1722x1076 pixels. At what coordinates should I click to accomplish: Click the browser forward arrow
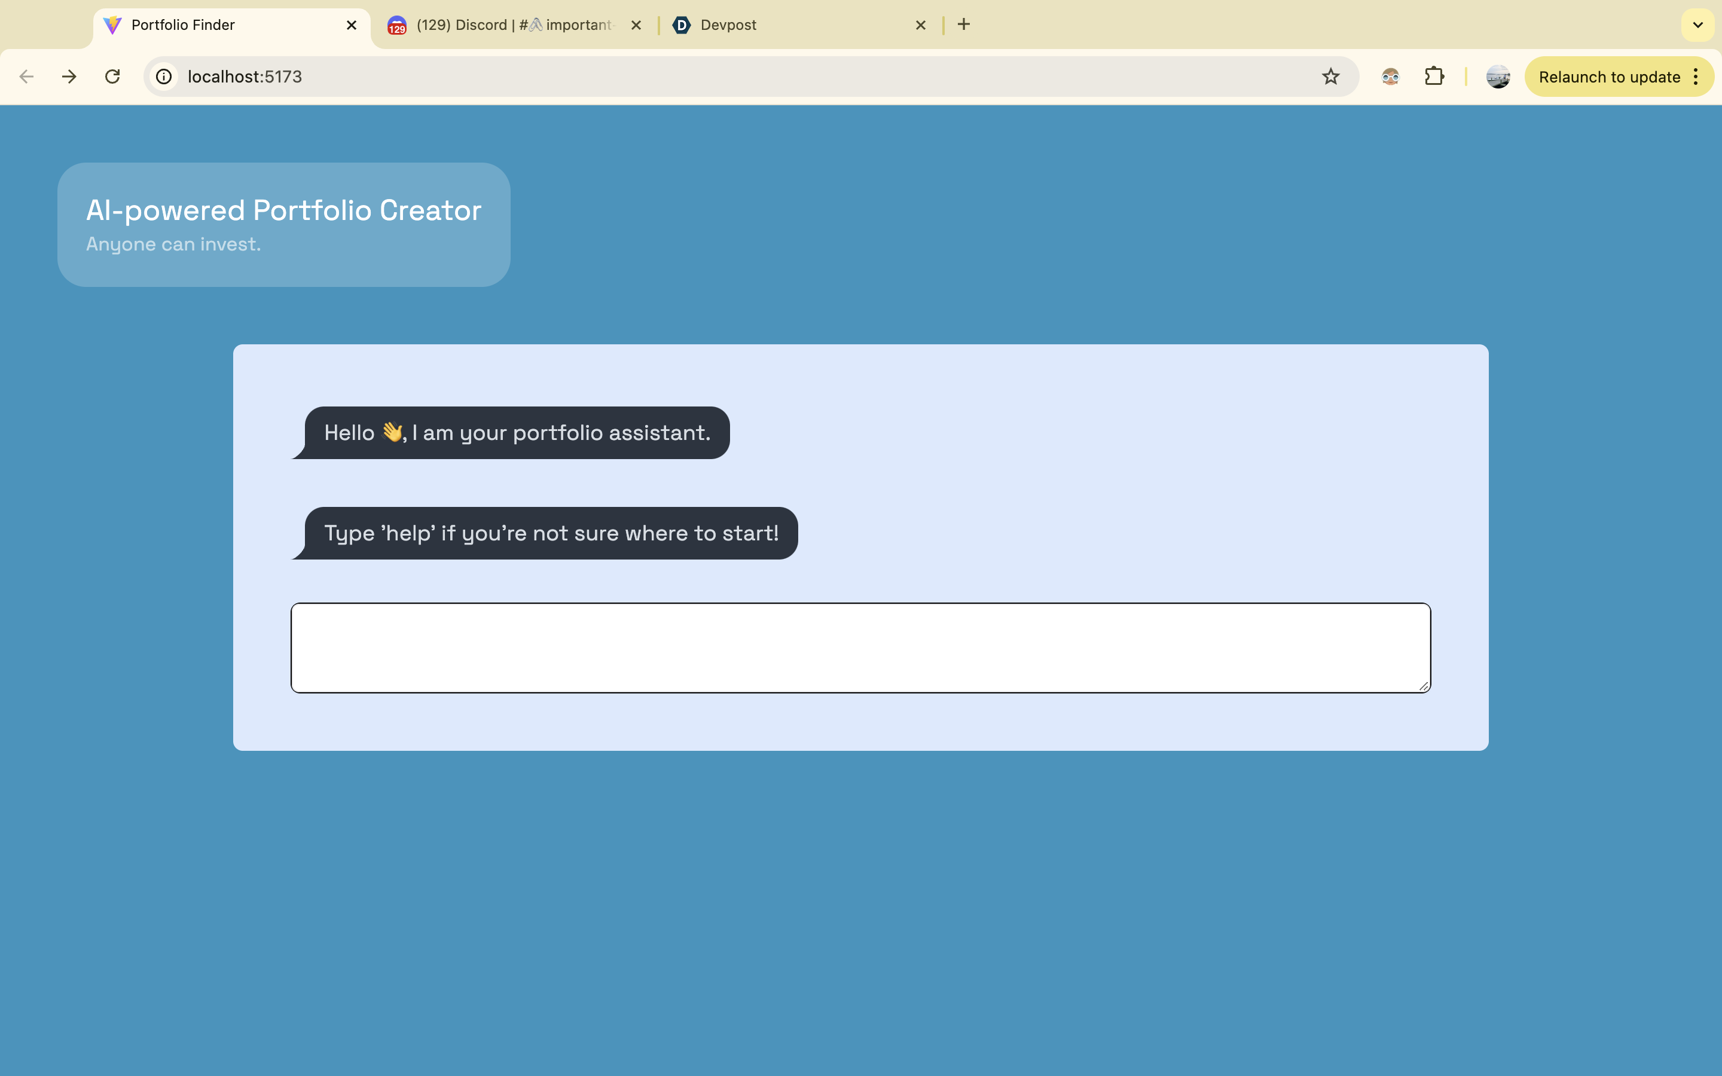tap(69, 76)
